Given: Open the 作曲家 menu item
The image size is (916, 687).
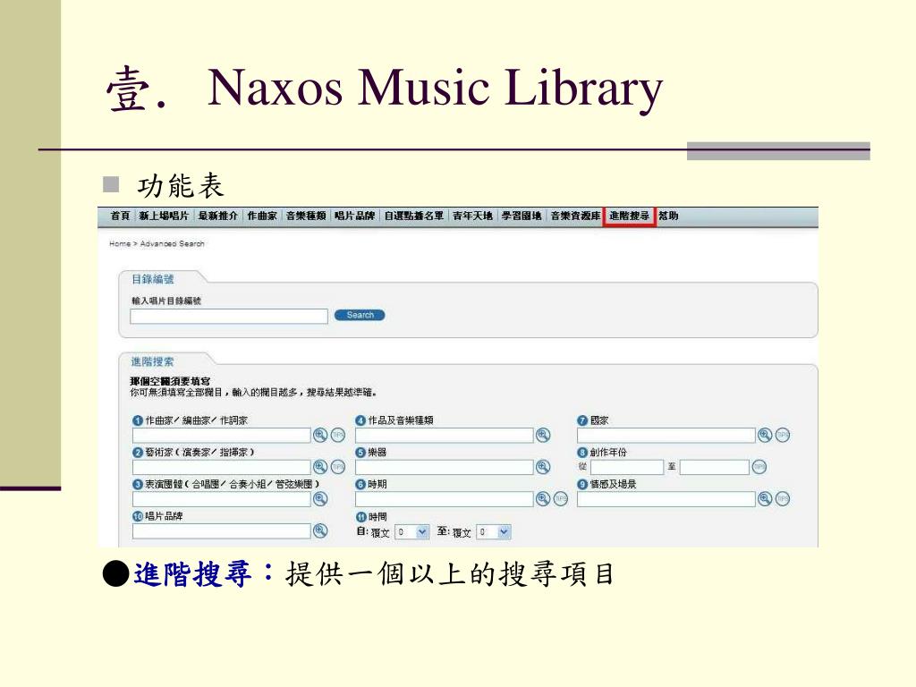Looking at the screenshot, I should [x=262, y=216].
